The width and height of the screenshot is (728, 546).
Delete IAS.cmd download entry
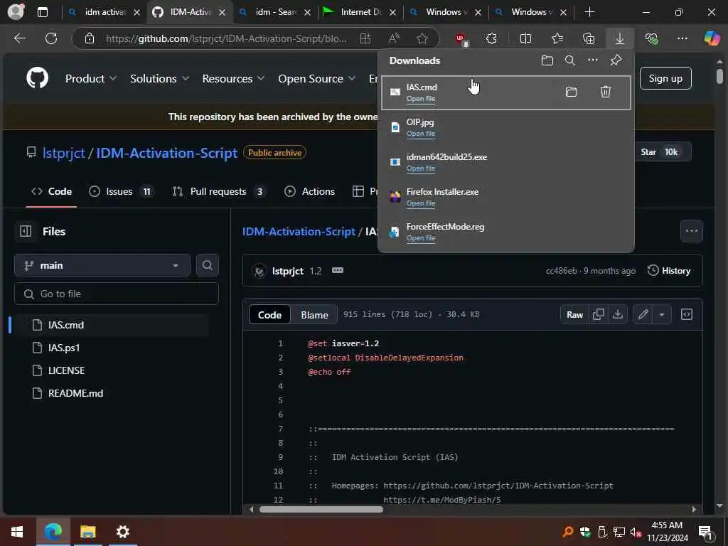606,92
